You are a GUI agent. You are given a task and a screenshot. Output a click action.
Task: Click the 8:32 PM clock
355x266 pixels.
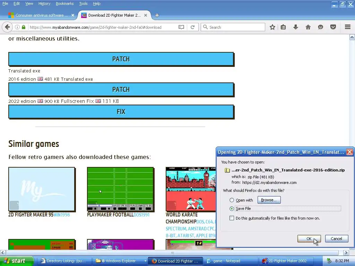click(x=342, y=261)
